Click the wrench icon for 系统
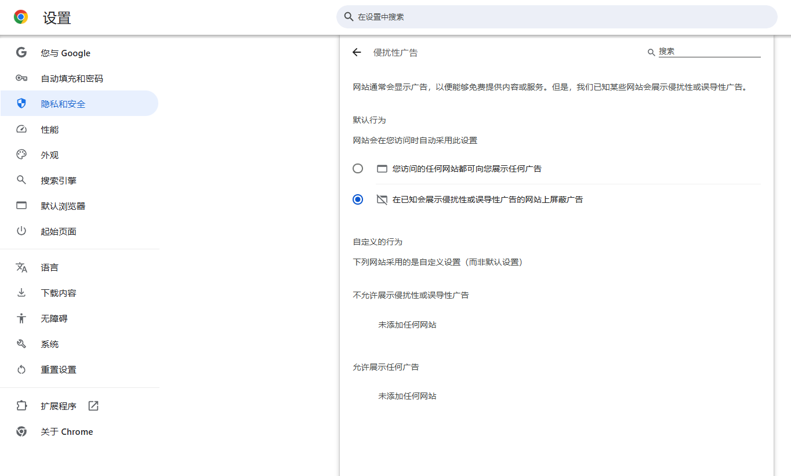 click(21, 344)
